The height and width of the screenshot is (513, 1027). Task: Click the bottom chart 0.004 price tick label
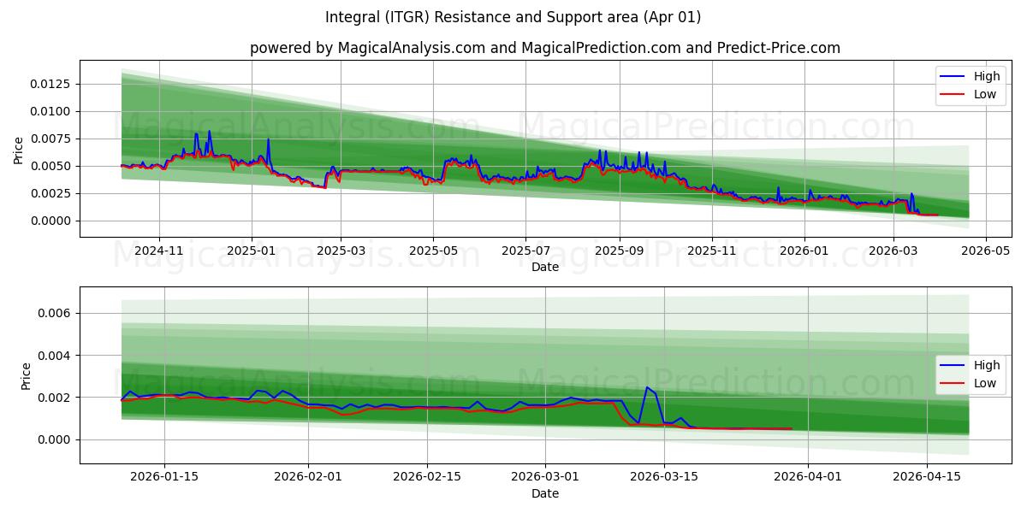pos(56,355)
